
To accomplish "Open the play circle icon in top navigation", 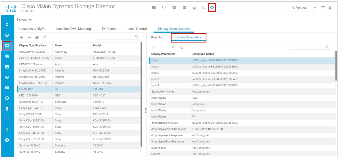I will [174, 8].
